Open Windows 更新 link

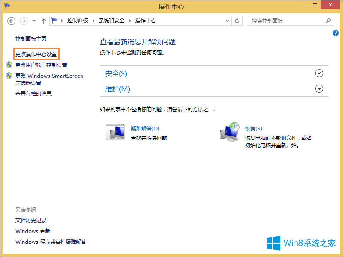[x=33, y=231]
